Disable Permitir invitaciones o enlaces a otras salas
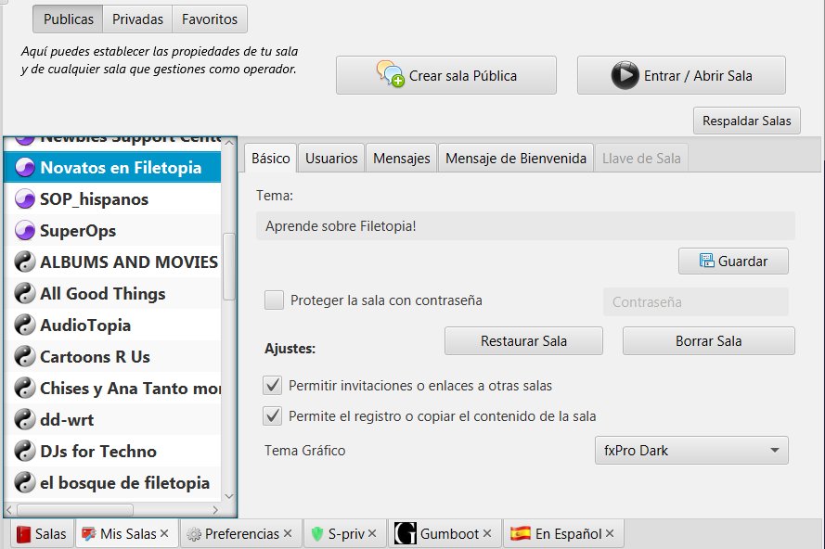825x549 pixels. (273, 385)
